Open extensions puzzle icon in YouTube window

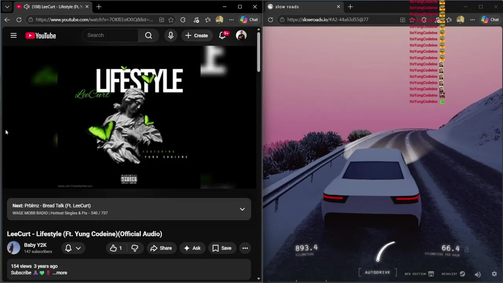pyautogui.click(x=183, y=20)
